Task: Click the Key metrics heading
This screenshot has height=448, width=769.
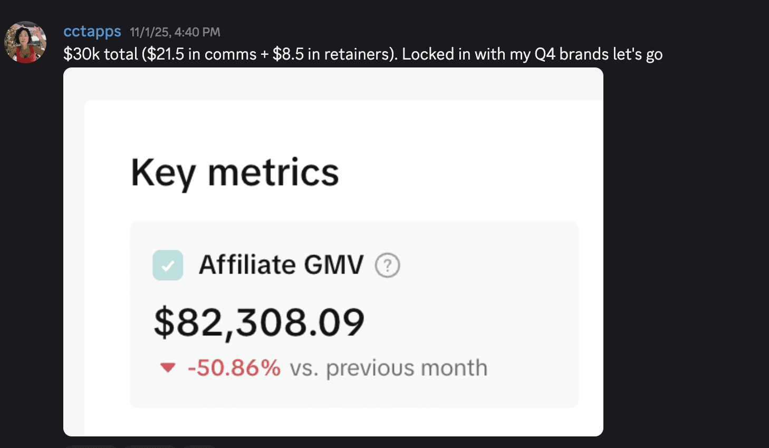Action: click(x=235, y=173)
